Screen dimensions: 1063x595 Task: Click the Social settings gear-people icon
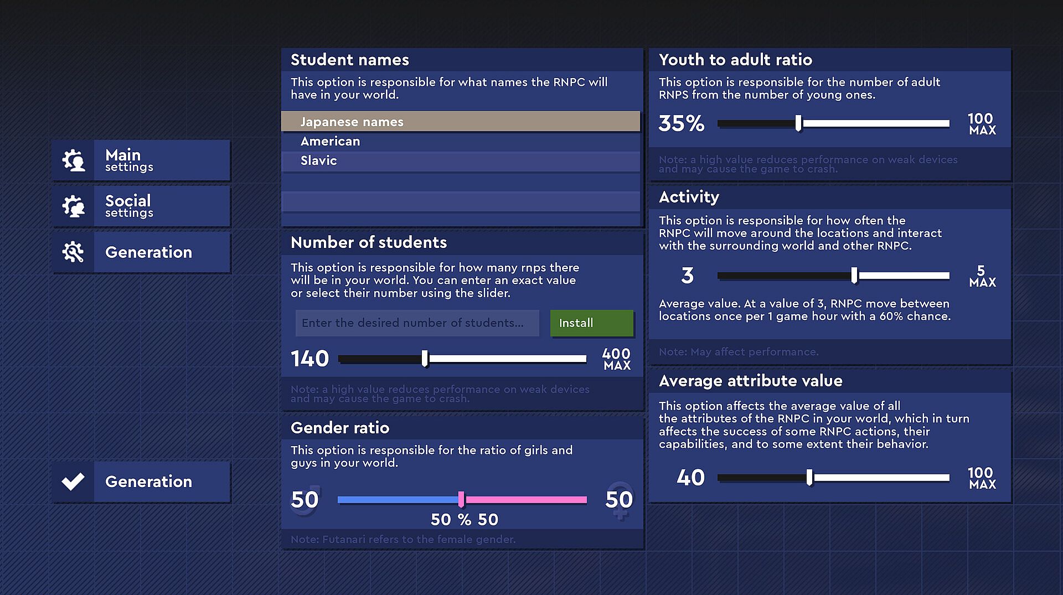[73, 206]
